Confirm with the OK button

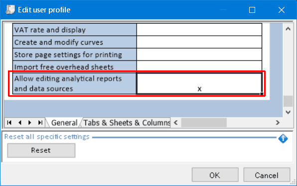[x=215, y=175]
